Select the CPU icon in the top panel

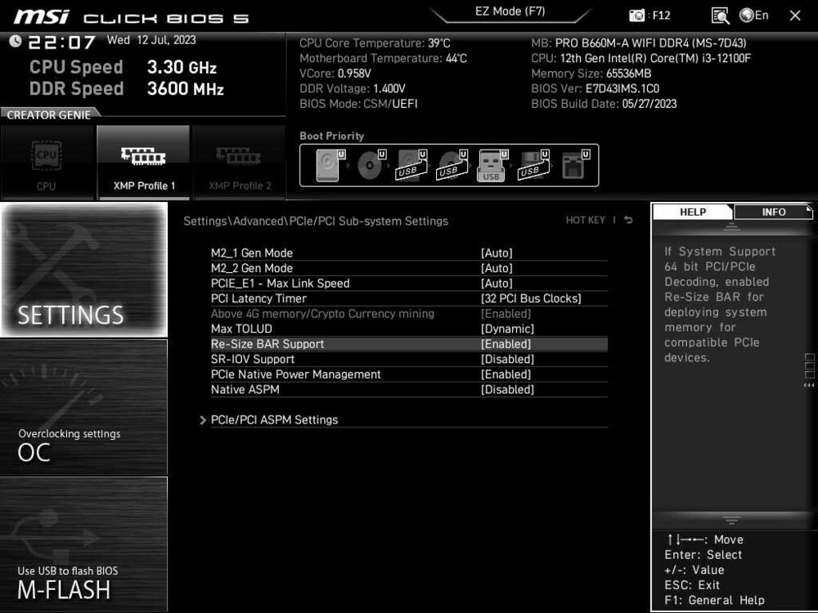coord(47,159)
